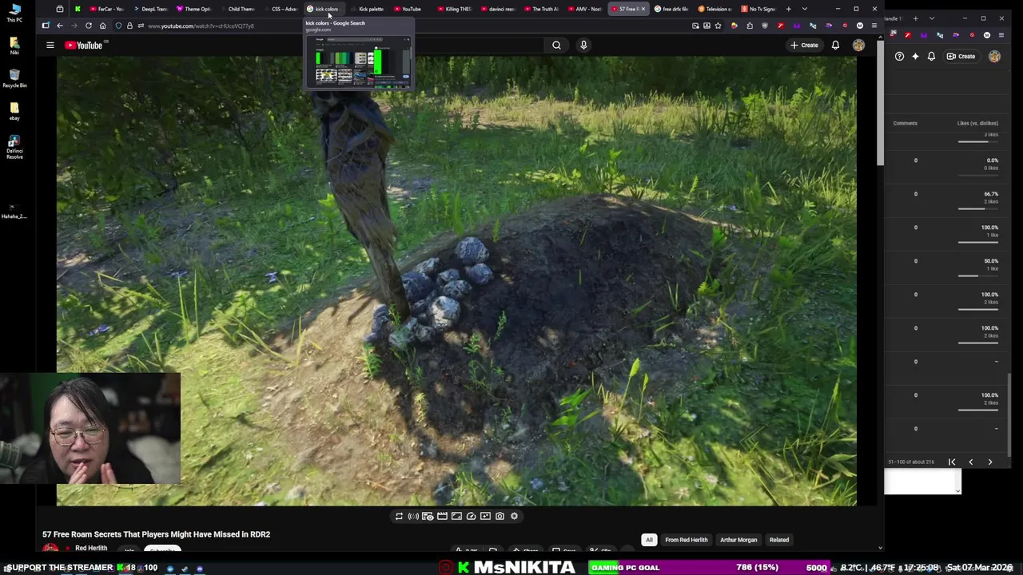
Task: Open This PC desktop icon
Action: tap(14, 13)
